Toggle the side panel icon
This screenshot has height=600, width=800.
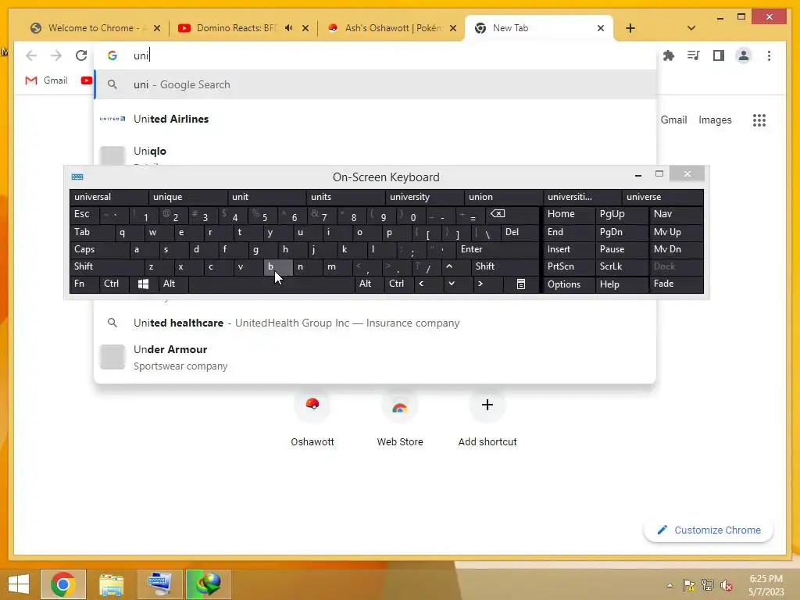[719, 55]
